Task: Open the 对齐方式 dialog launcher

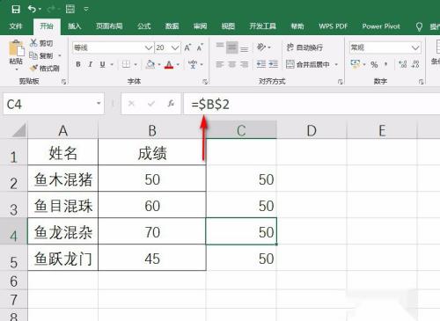Action: pos(341,82)
